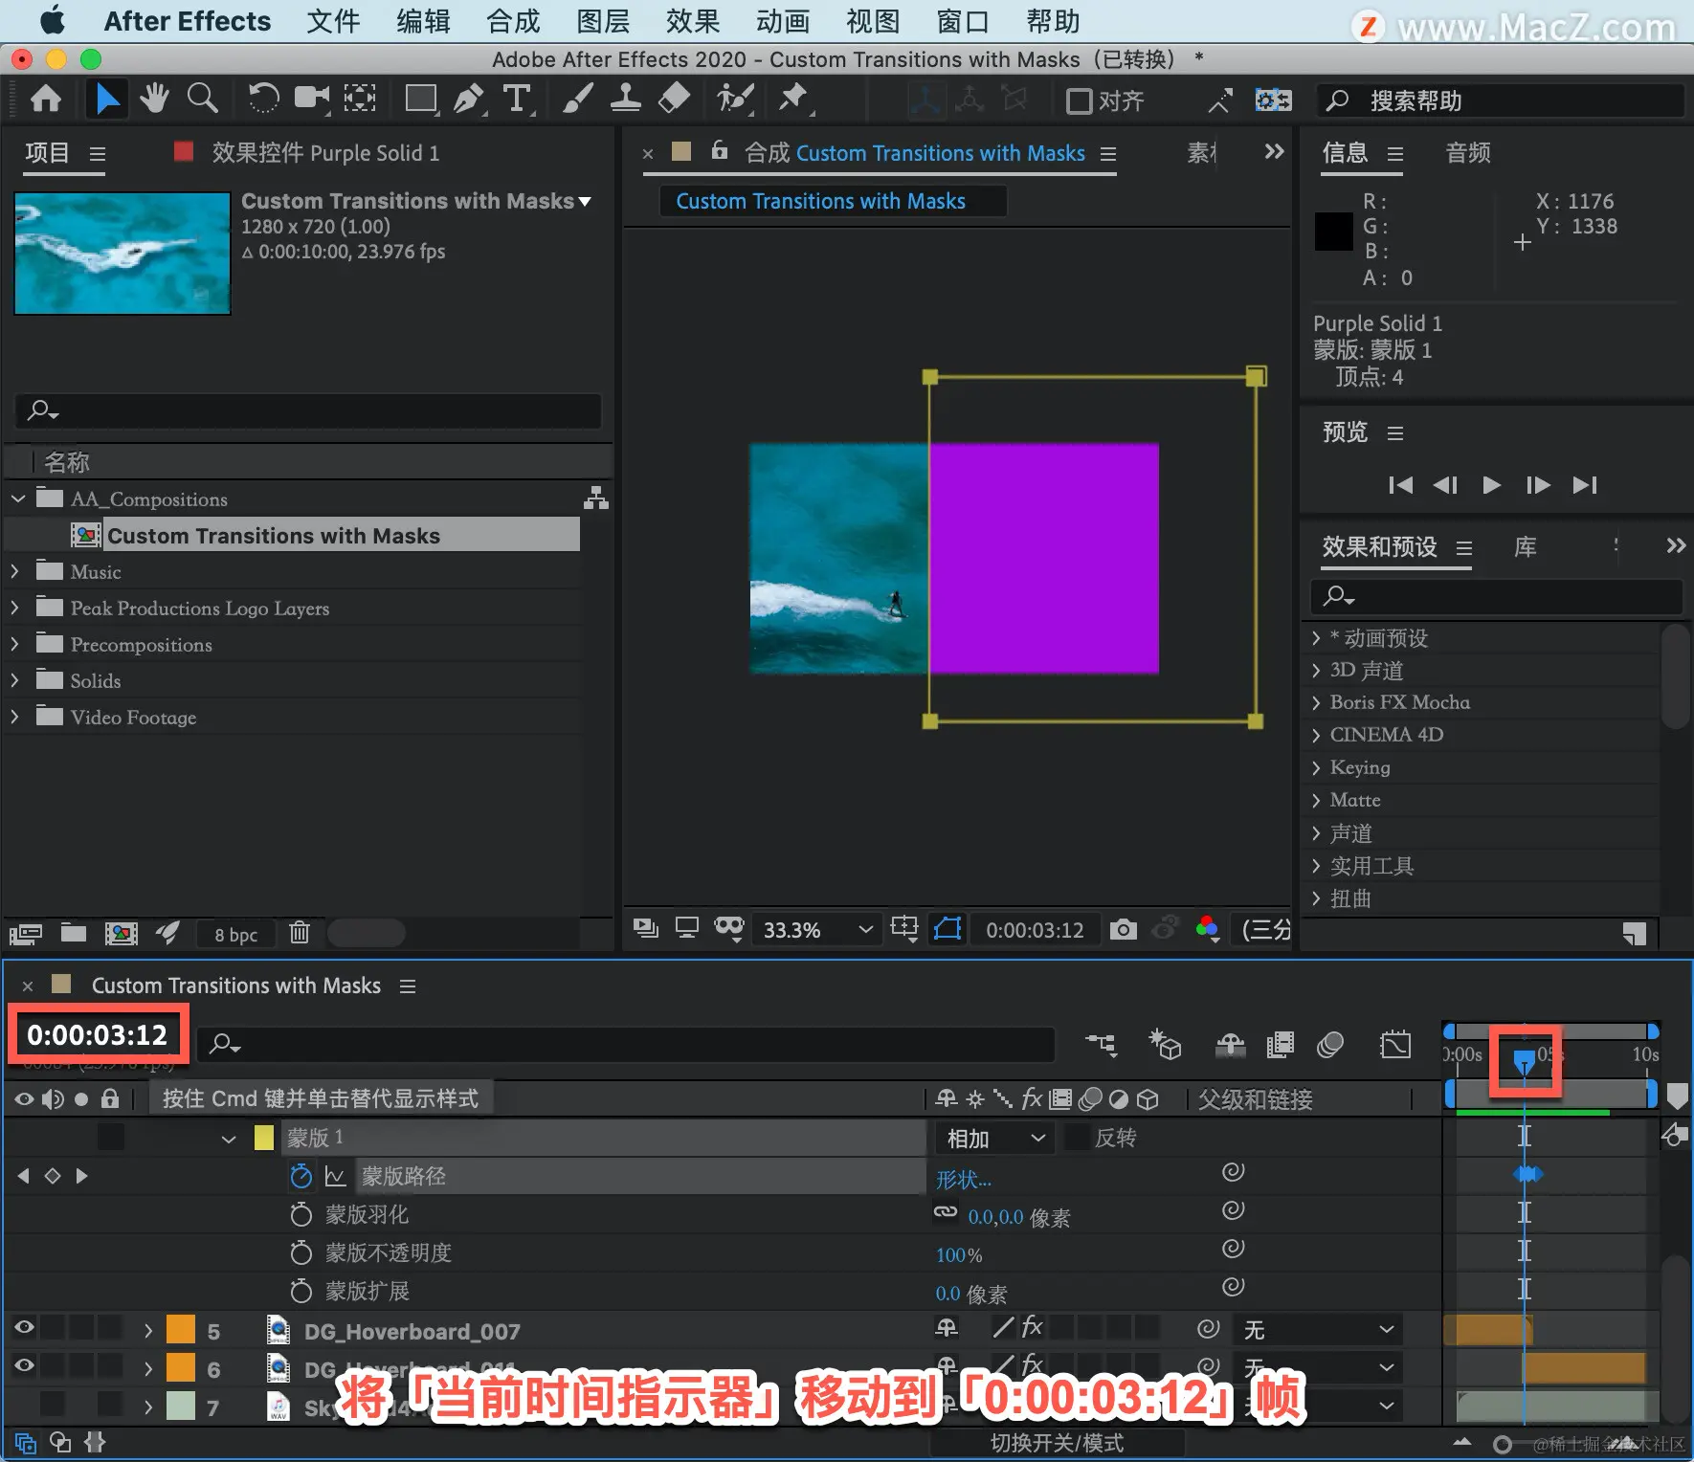Click the trash icon in Project panel
This screenshot has width=1694, height=1462.
click(x=300, y=933)
